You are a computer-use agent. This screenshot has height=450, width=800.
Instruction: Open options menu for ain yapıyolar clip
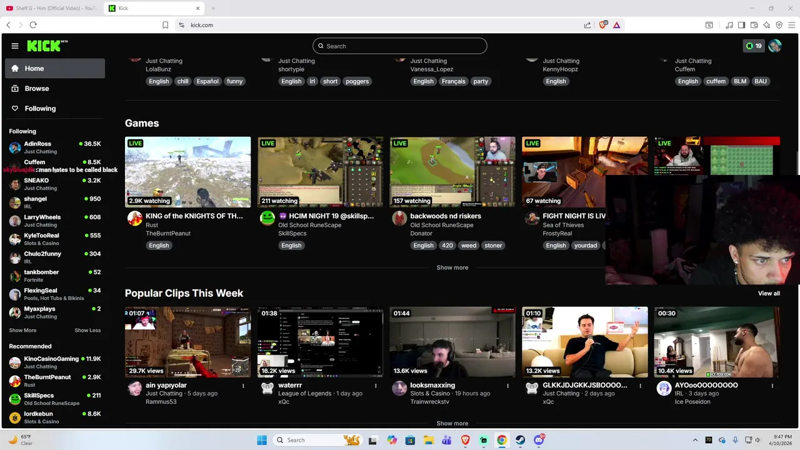tap(243, 386)
